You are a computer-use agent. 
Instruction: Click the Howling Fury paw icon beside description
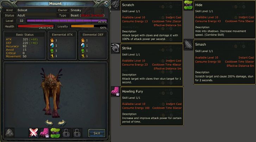click(115, 91)
